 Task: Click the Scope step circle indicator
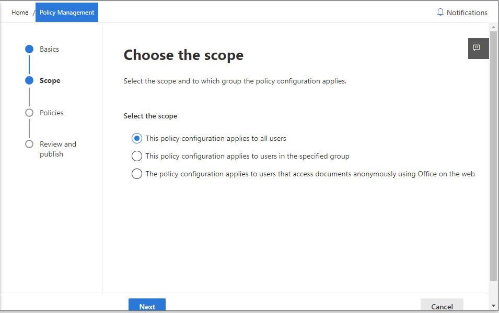coord(29,80)
